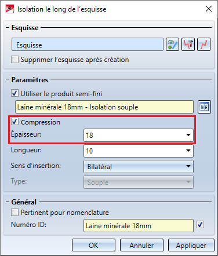The width and height of the screenshot is (218, 256).
Task: Click the app logo in title bar
Action: click(x=10, y=9)
